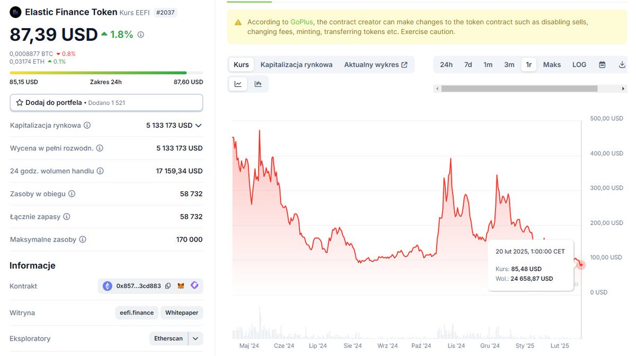
Task: Click the 87,39 USD price
Action: [x=54, y=34]
